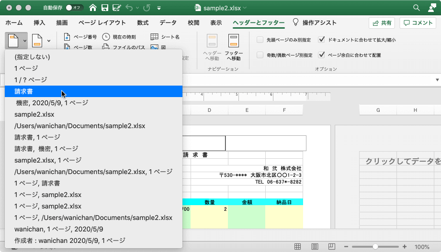Screen dimensions: 441x252
Task: Choose 'sample2.xlsx, 1 ページ' header preset
Action: pyautogui.click(x=93, y=160)
